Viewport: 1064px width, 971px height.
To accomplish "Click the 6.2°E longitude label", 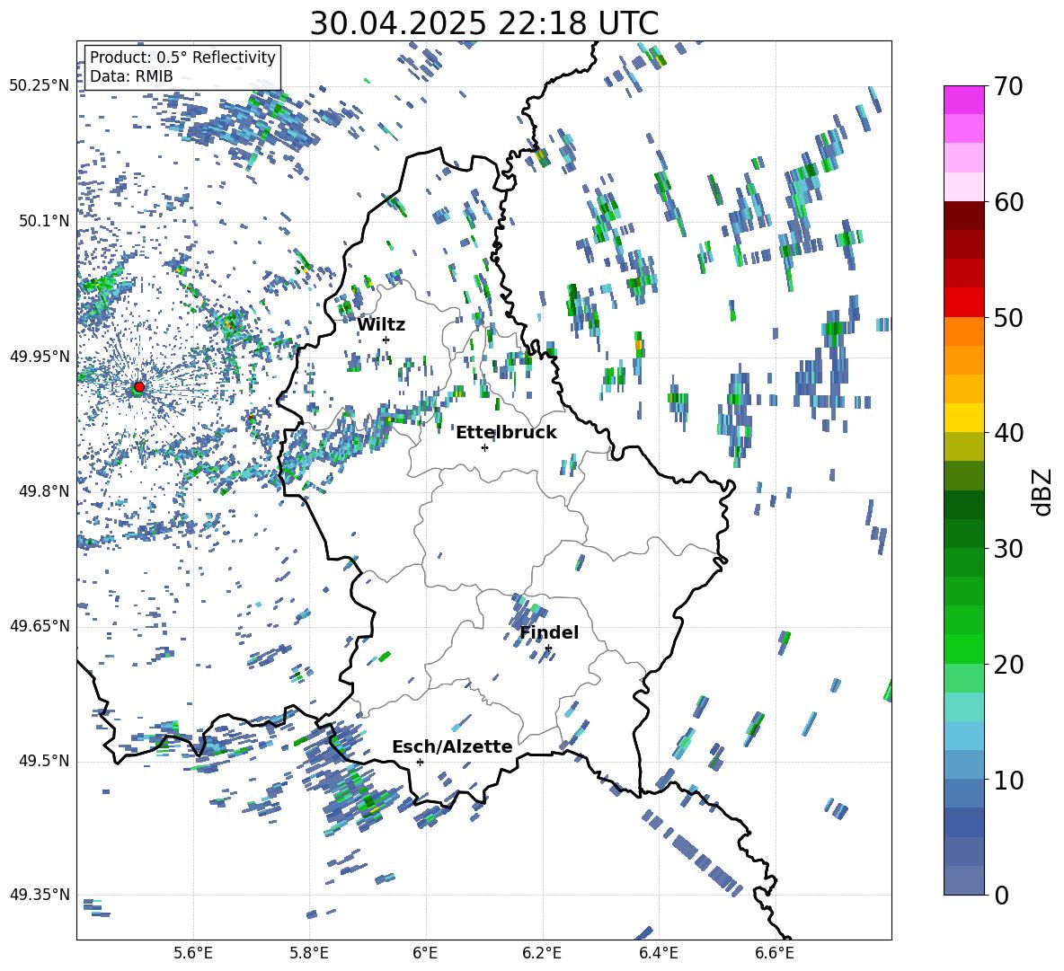I will [542, 953].
